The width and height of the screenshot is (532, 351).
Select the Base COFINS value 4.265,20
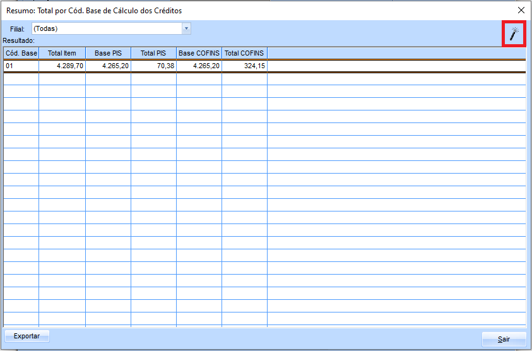[x=199, y=66]
